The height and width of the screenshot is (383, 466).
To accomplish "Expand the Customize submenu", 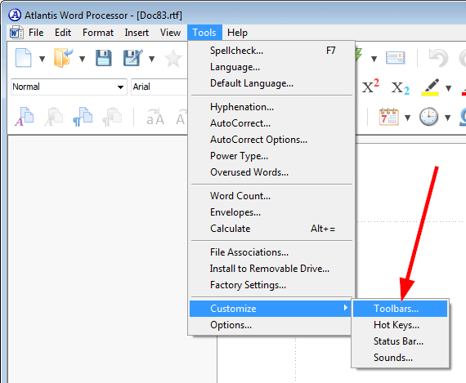I will click(x=271, y=309).
